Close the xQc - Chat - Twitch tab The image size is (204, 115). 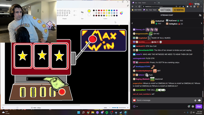click(155, 3)
